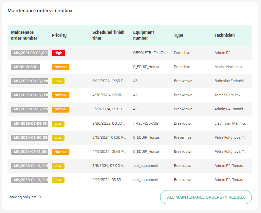
Task: Select the MO_2022-02-06 order badge
Action: (29, 123)
